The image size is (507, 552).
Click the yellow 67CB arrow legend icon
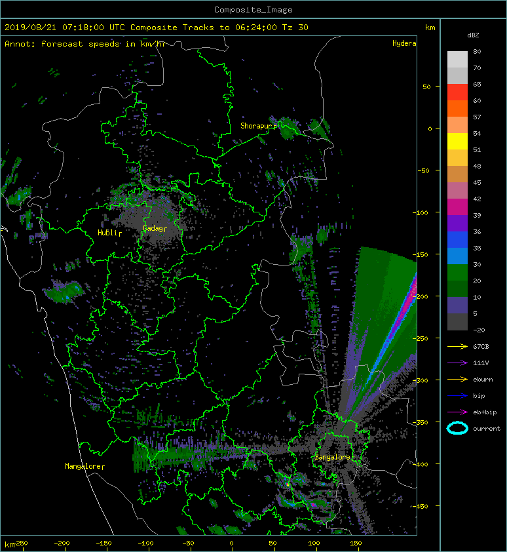(457, 347)
